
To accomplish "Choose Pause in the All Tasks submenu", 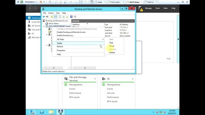I will [x=114, y=46].
